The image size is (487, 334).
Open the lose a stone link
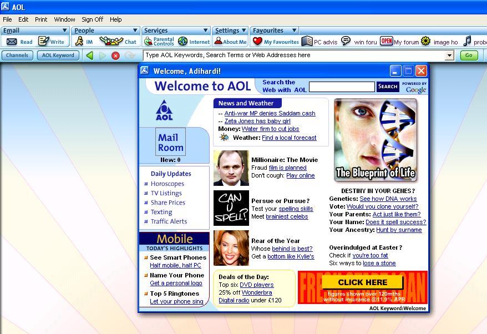pyautogui.click(x=379, y=263)
